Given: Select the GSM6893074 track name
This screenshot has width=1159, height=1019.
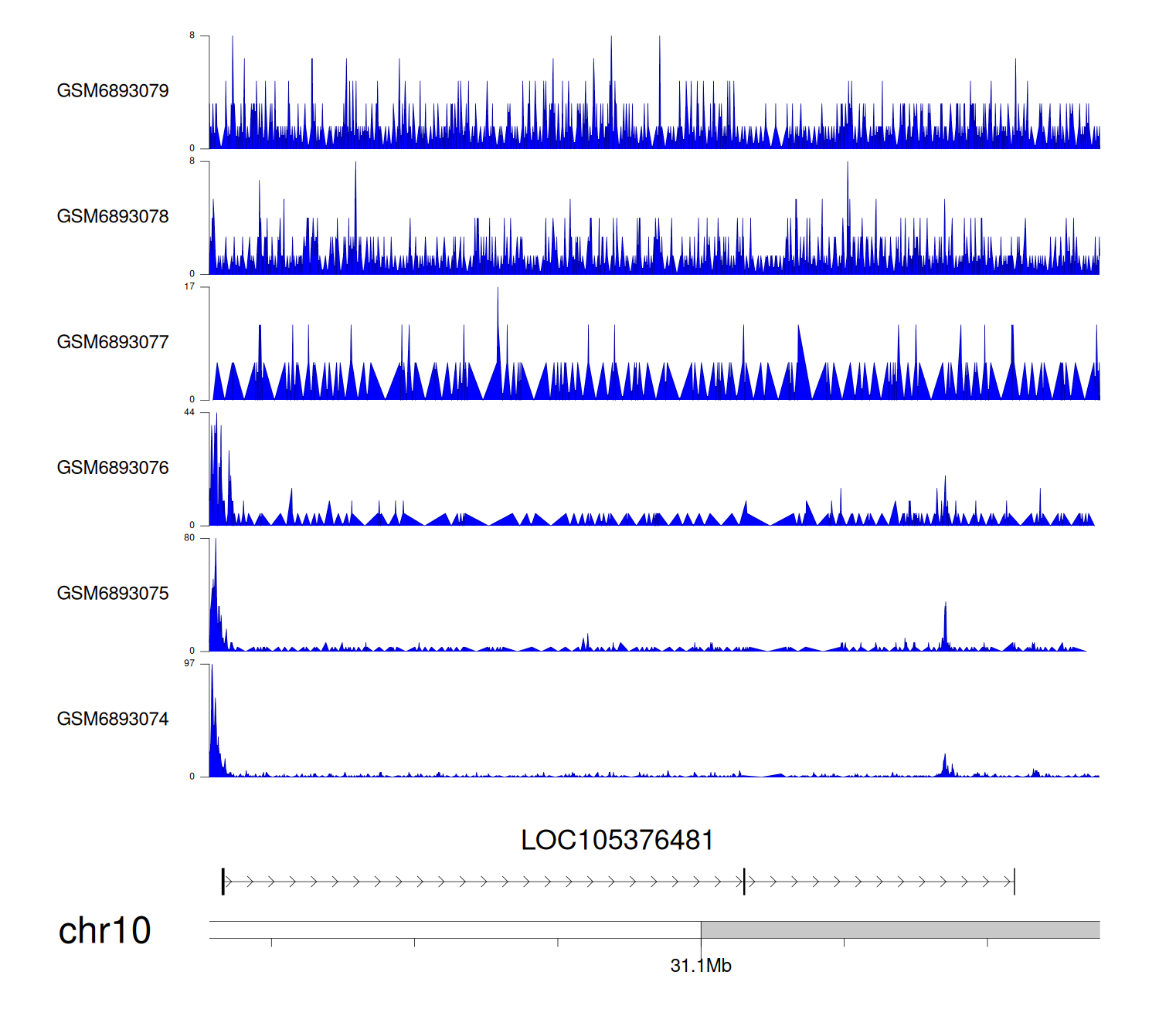Looking at the screenshot, I should [x=113, y=719].
